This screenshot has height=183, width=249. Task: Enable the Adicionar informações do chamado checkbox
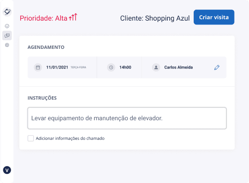point(31,138)
